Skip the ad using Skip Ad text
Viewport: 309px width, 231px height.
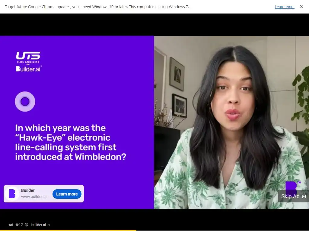click(290, 196)
